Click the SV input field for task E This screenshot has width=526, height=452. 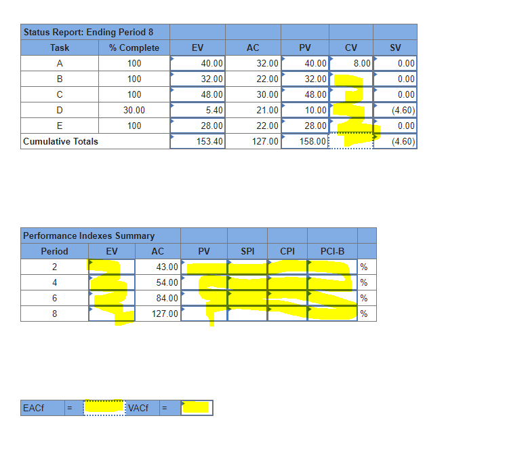tap(395, 126)
